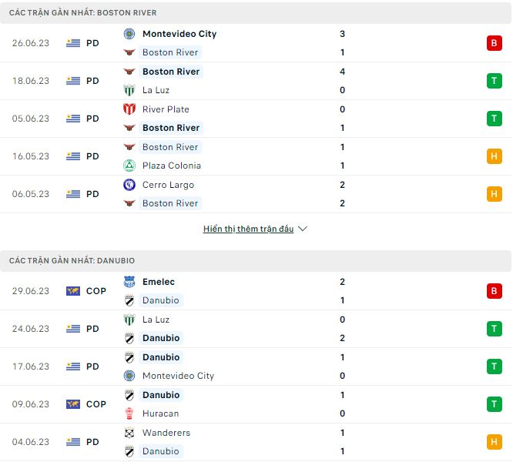The width and height of the screenshot is (513, 462).
Task: Select the red B badge for Emelec match
Action: click(494, 291)
